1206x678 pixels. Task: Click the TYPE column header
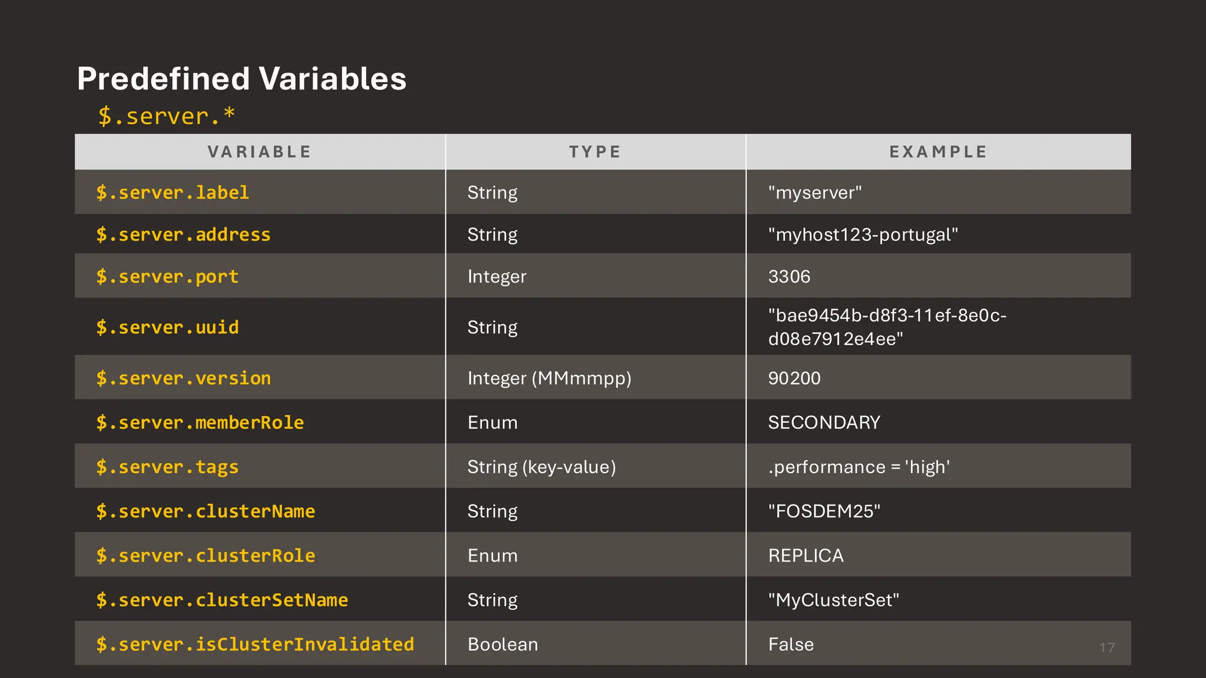pos(595,152)
